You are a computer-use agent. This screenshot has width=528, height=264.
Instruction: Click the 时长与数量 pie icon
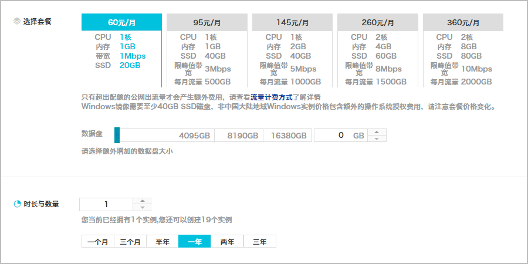tap(17, 205)
